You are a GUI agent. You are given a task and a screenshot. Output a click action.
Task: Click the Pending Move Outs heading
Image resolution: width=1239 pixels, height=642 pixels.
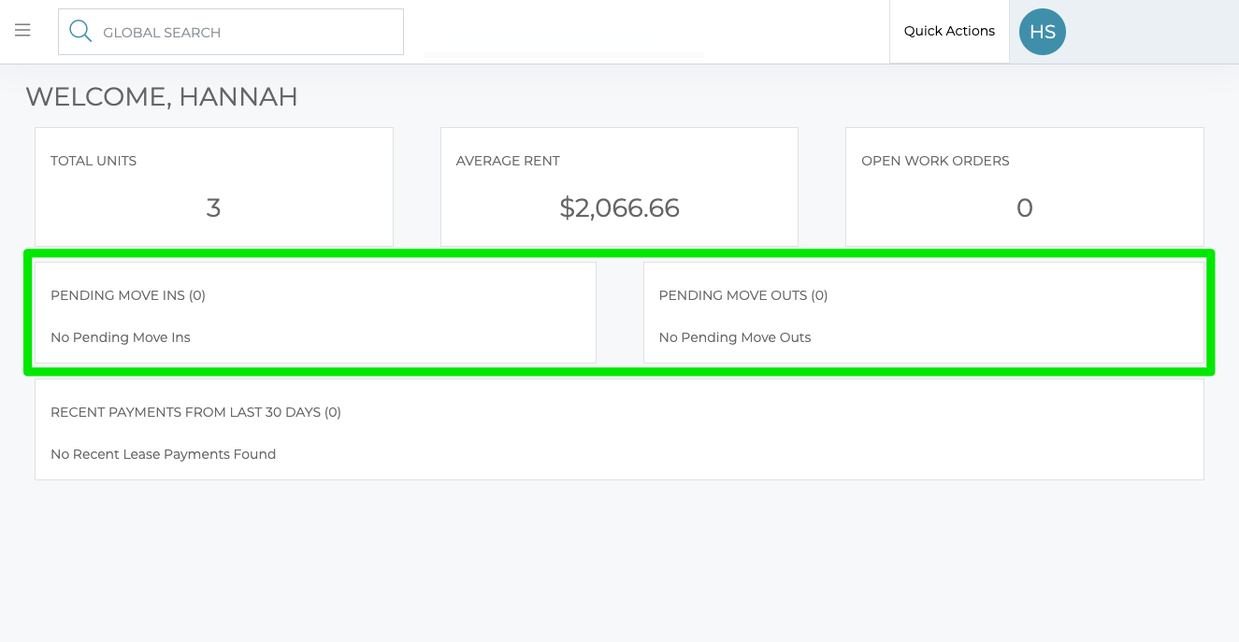[742, 295]
